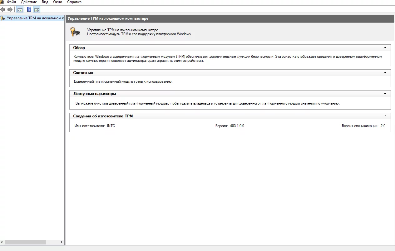
Task: Select the Управление TPM node in the tree
Action: click(x=35, y=18)
